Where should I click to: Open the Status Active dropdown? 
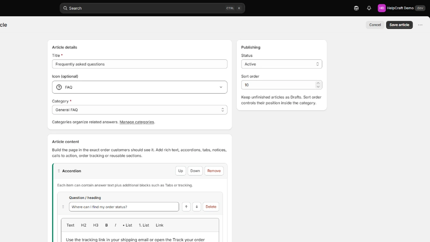(x=282, y=64)
